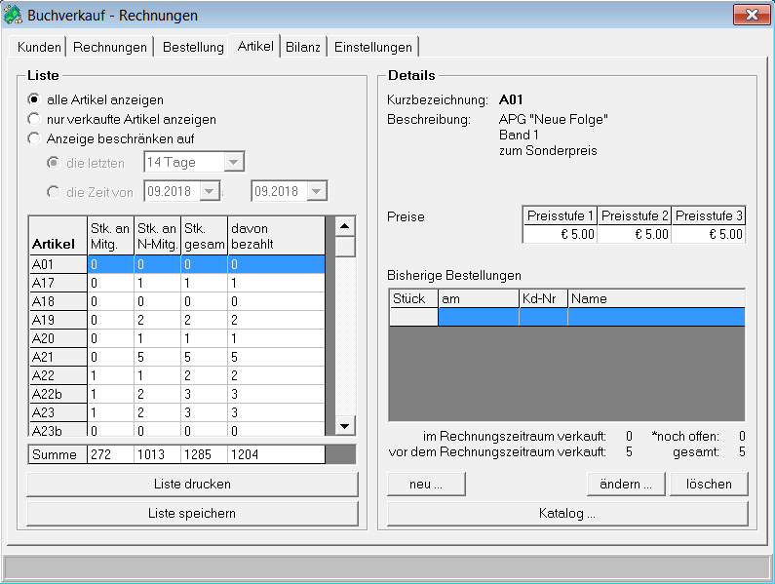Go to the Einstellungen tab
775x584 pixels.
tap(373, 47)
